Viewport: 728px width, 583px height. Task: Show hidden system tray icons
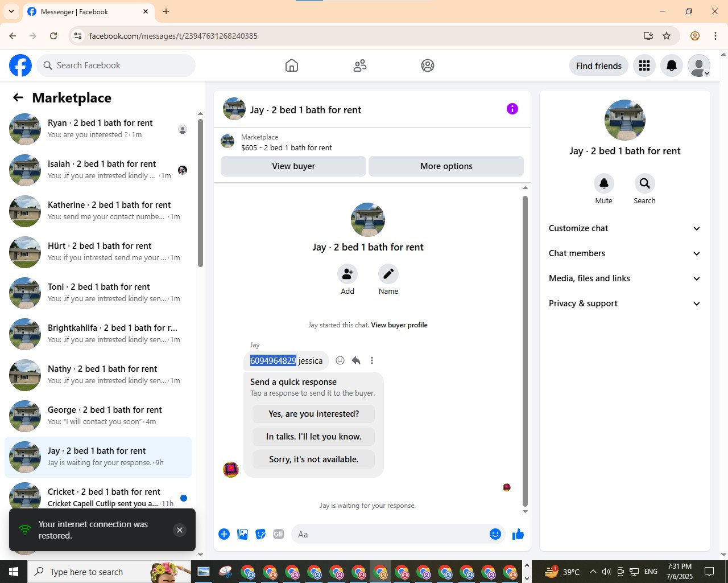coord(593,572)
